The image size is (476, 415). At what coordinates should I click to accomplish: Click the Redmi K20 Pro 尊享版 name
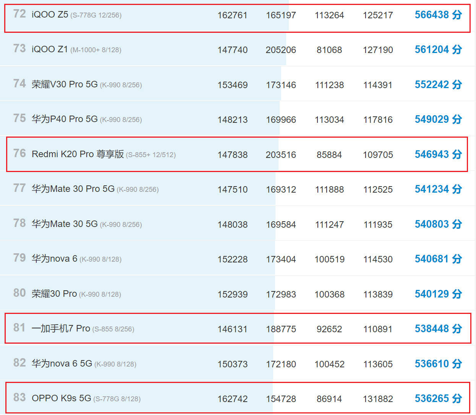[x=78, y=154]
